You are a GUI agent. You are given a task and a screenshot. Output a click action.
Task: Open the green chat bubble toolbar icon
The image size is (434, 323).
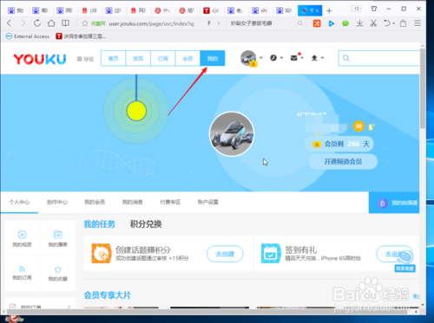click(345, 23)
